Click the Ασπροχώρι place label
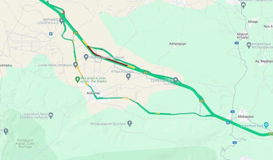This screenshot has height=160, width=273. (x=177, y=44)
